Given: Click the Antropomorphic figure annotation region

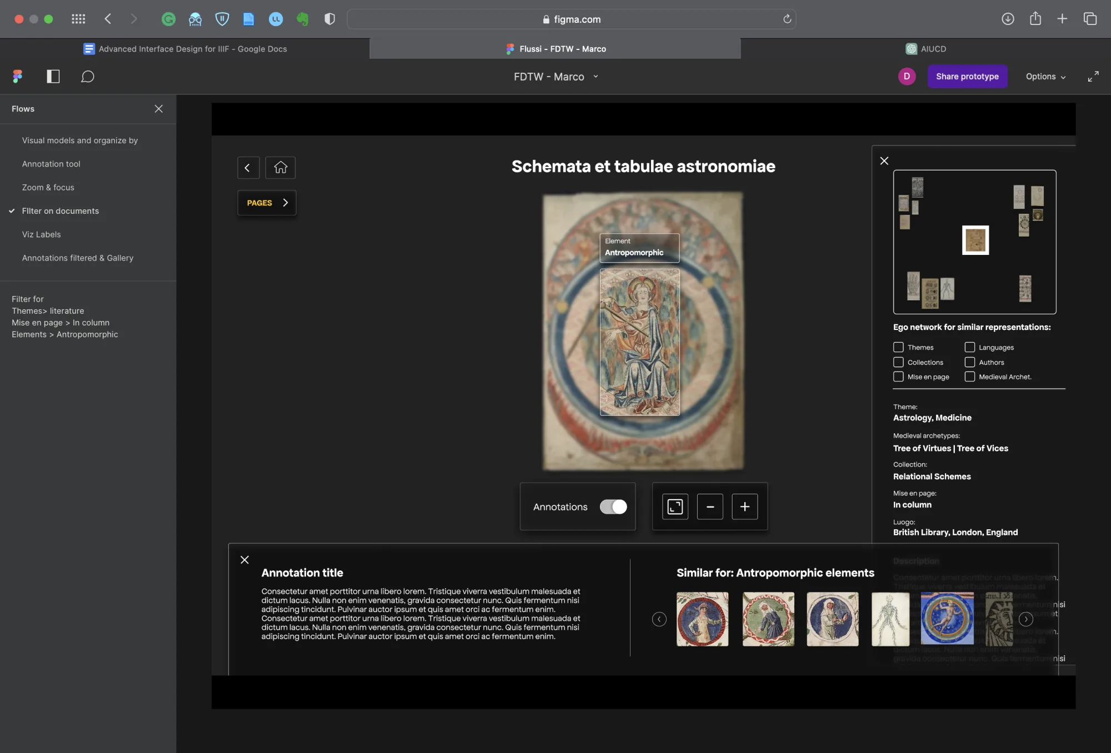Looking at the screenshot, I should click(639, 342).
